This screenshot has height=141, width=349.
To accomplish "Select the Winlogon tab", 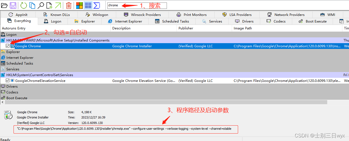I will (97, 15).
